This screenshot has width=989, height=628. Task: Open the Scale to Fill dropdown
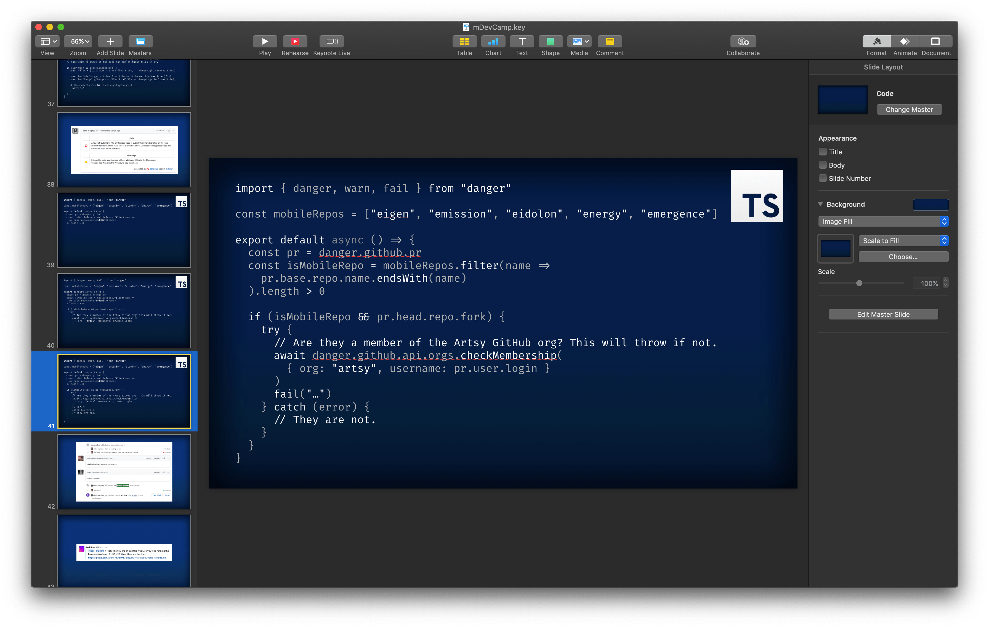pos(903,241)
